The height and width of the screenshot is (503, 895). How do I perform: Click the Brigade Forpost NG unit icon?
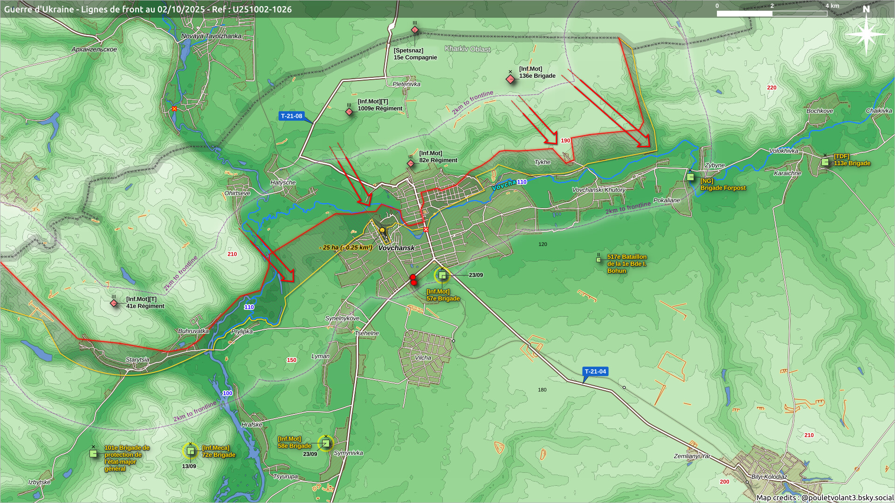pyautogui.click(x=690, y=177)
